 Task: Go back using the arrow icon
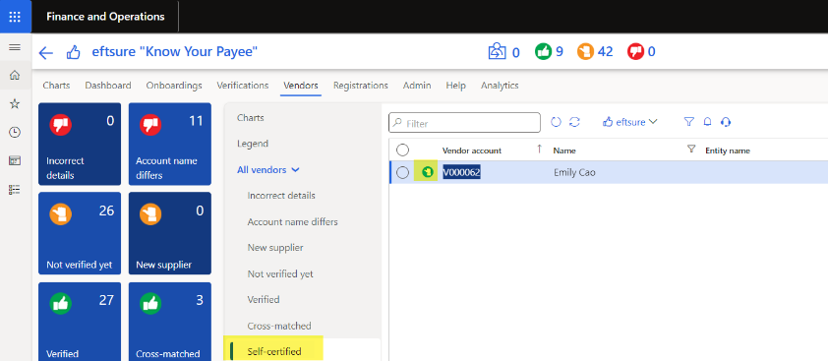point(46,52)
